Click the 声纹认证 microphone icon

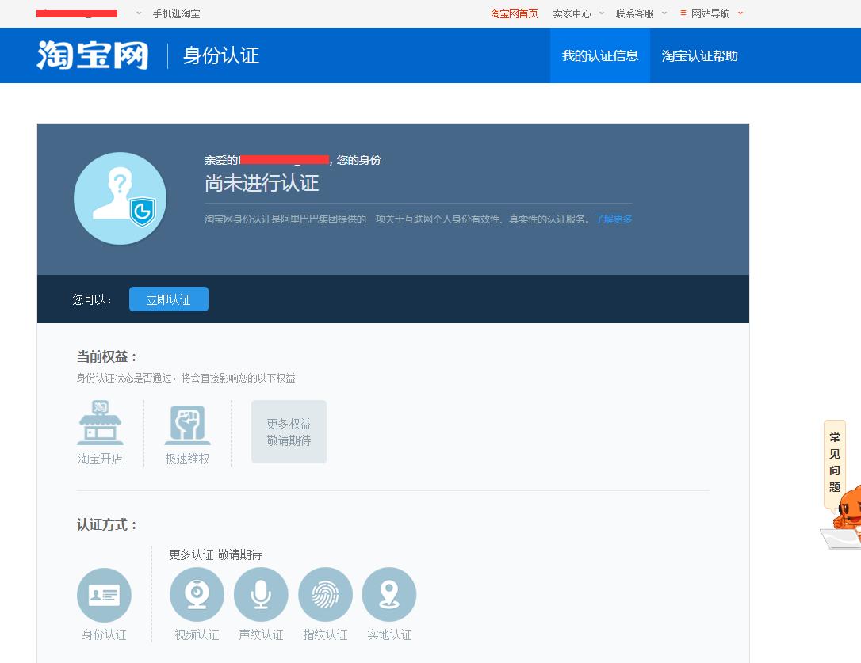[261, 595]
